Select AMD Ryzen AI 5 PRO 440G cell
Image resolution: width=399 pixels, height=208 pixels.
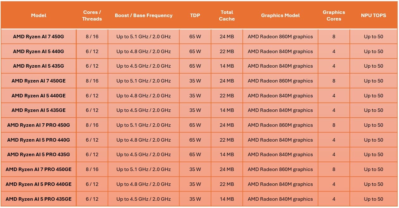point(39,140)
